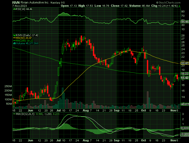Click the 28 price axis label
Viewport: 189px width, 143px height.
click(183, 35)
